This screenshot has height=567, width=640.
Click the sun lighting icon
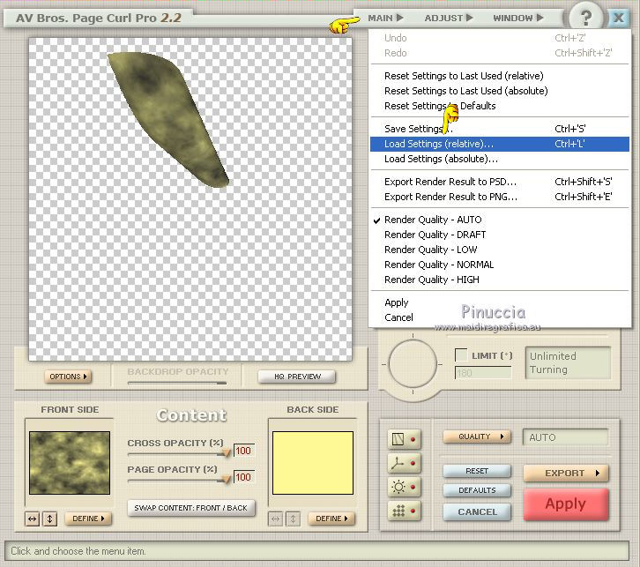(397, 485)
